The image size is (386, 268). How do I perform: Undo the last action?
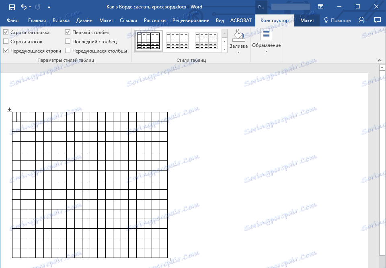coord(24,7)
